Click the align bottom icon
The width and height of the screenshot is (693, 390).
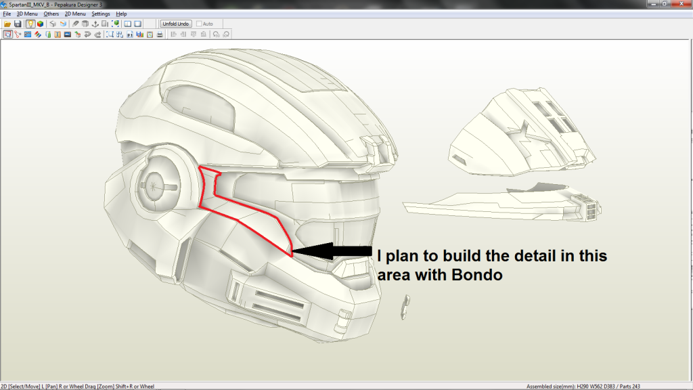203,35
